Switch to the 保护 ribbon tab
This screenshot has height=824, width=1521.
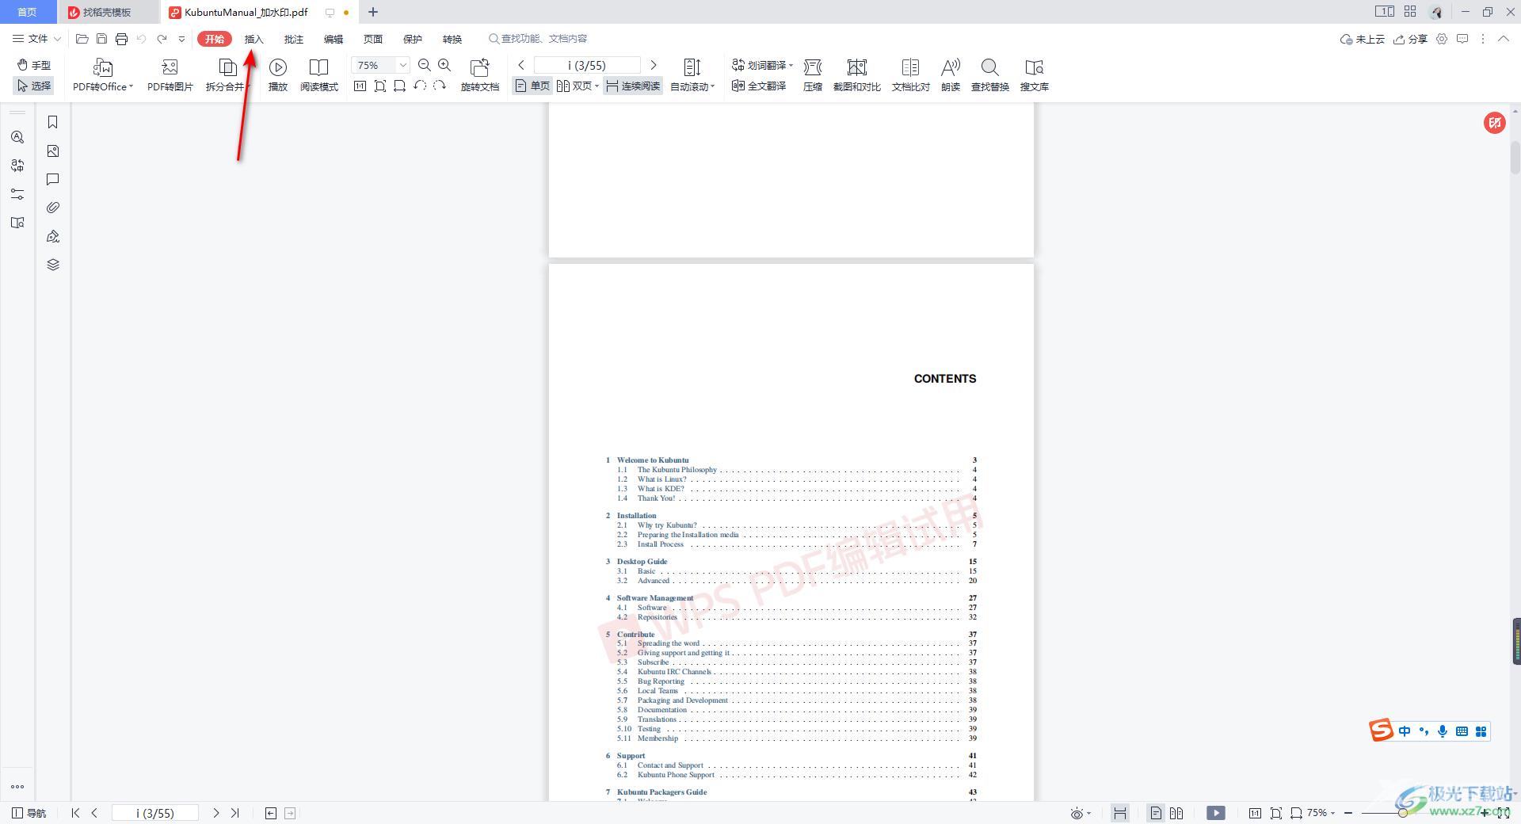(x=413, y=39)
